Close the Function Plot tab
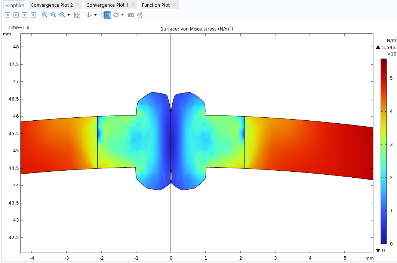 pyautogui.click(x=175, y=5)
